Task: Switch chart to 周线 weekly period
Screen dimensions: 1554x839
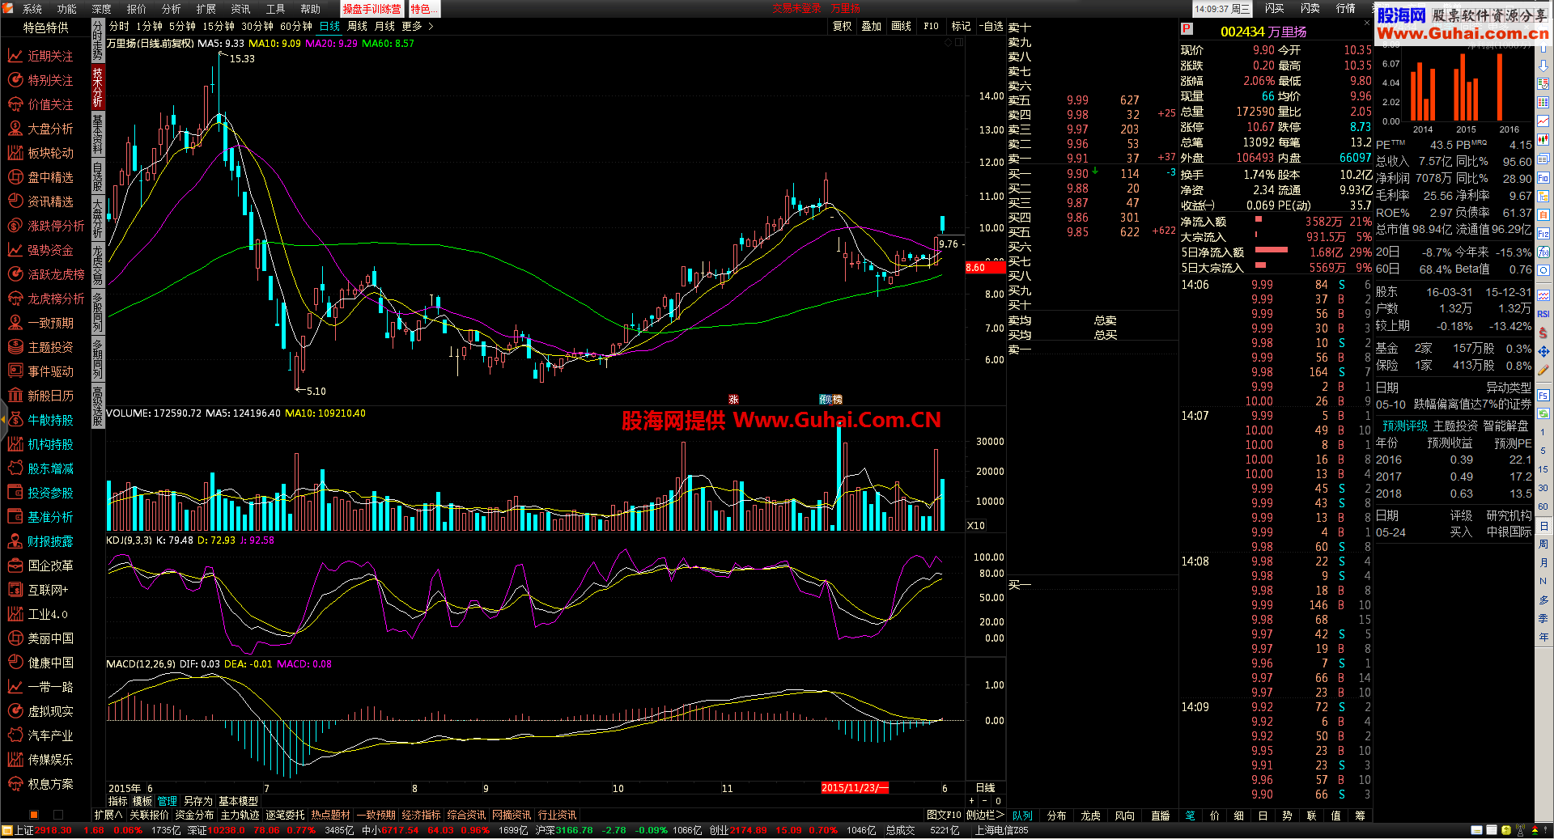Action: point(357,26)
